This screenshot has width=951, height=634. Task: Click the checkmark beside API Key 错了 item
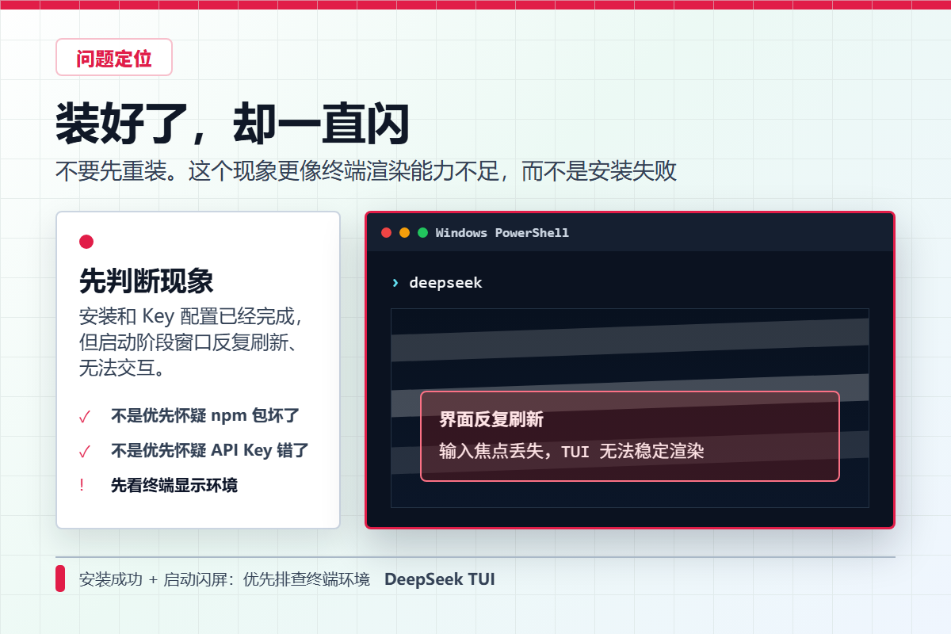coord(85,452)
